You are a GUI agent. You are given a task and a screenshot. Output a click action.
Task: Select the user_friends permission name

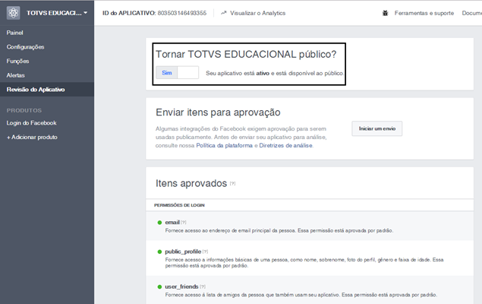coord(181,287)
